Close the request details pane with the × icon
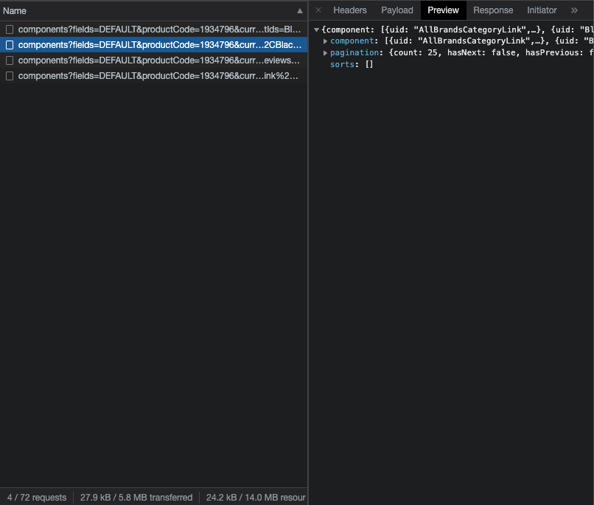Image resolution: width=594 pixels, height=505 pixels. click(318, 10)
